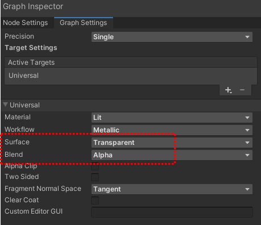Enable the Clear Coat checkbox
The height and width of the screenshot is (225, 261).
coord(95,201)
